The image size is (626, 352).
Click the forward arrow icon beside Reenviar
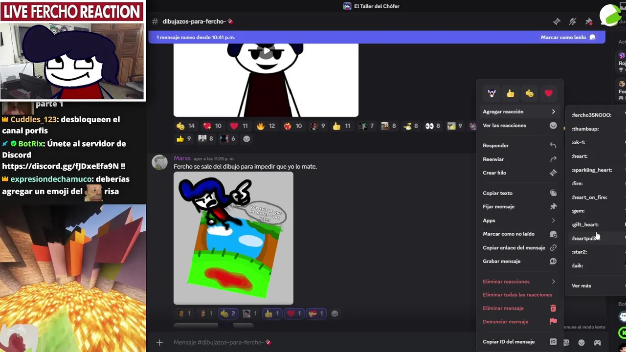[553, 159]
